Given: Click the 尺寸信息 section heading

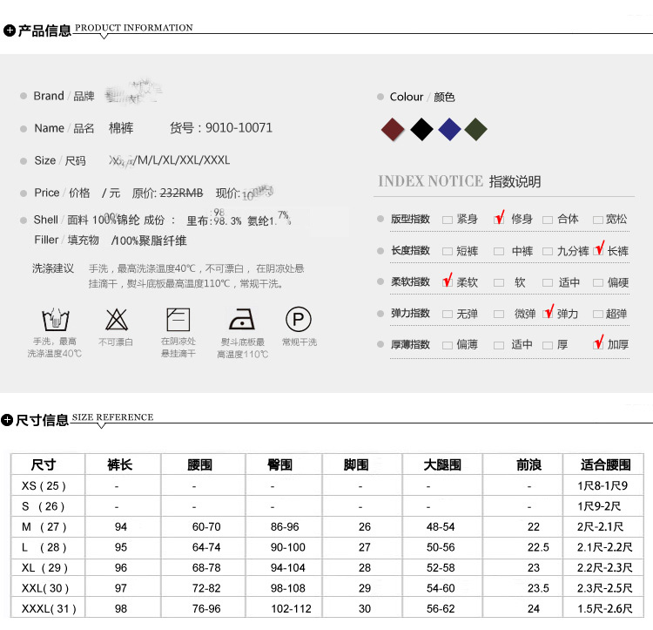Looking at the screenshot, I should click(x=42, y=420).
